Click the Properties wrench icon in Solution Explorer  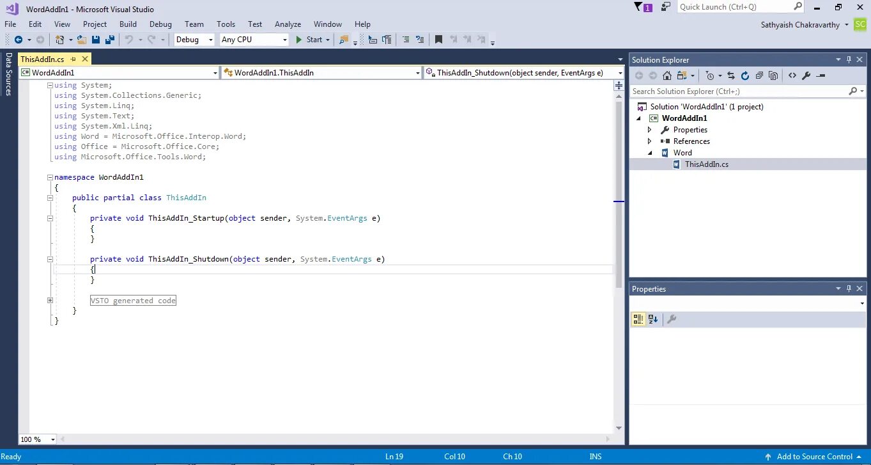(x=807, y=75)
